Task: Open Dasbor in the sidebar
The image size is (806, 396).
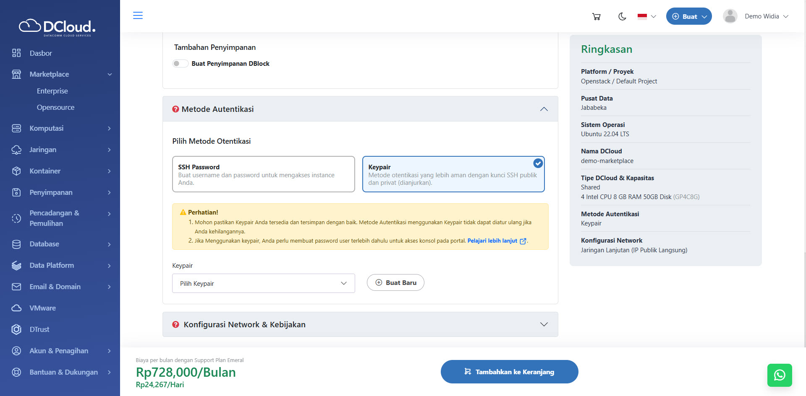Action: pos(41,53)
